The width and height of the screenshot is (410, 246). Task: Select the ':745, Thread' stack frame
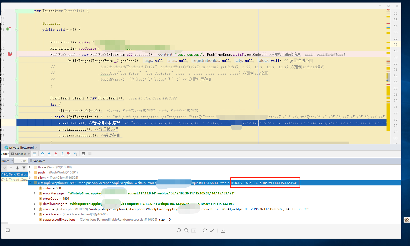[14, 180]
